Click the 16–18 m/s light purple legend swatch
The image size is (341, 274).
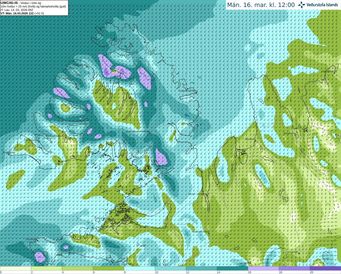point(263,268)
